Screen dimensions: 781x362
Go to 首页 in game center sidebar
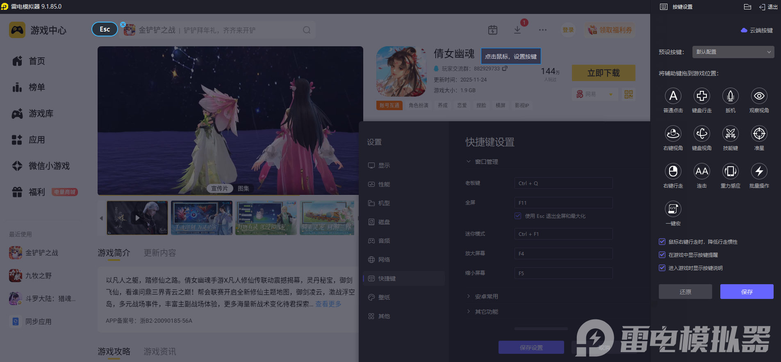pos(29,61)
